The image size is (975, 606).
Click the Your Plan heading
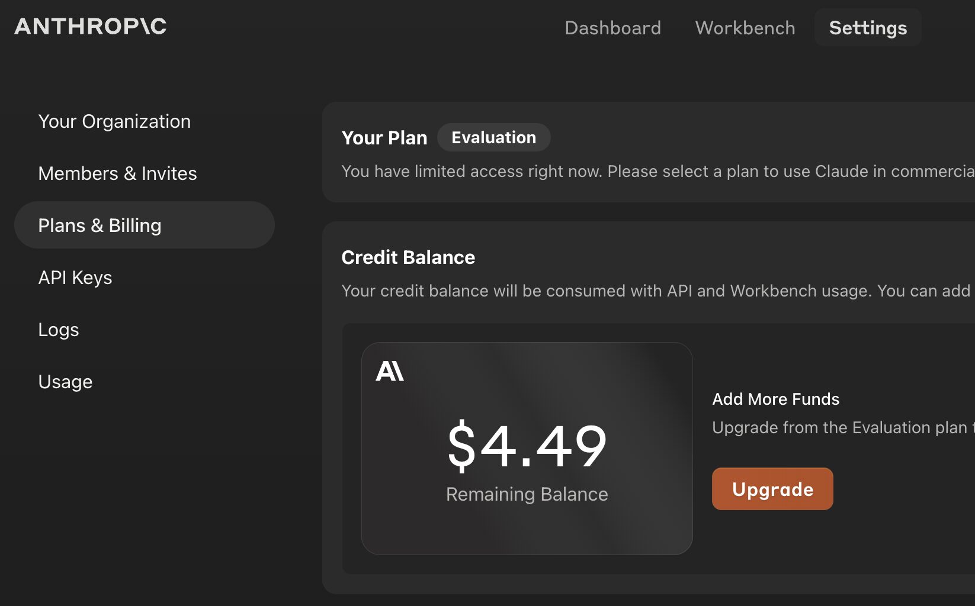[x=384, y=138]
